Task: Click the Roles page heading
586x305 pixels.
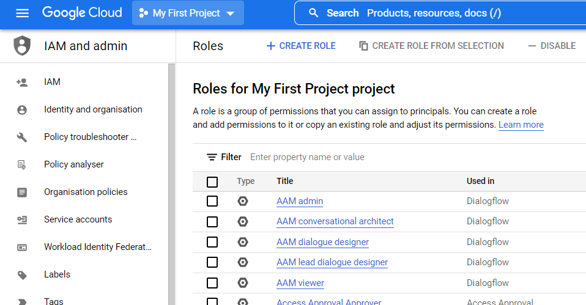Action: point(208,46)
